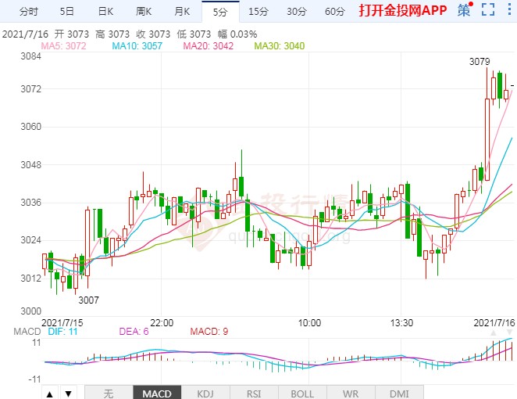Choose the 60分 interval tab
The image size is (517, 399).
(334, 11)
